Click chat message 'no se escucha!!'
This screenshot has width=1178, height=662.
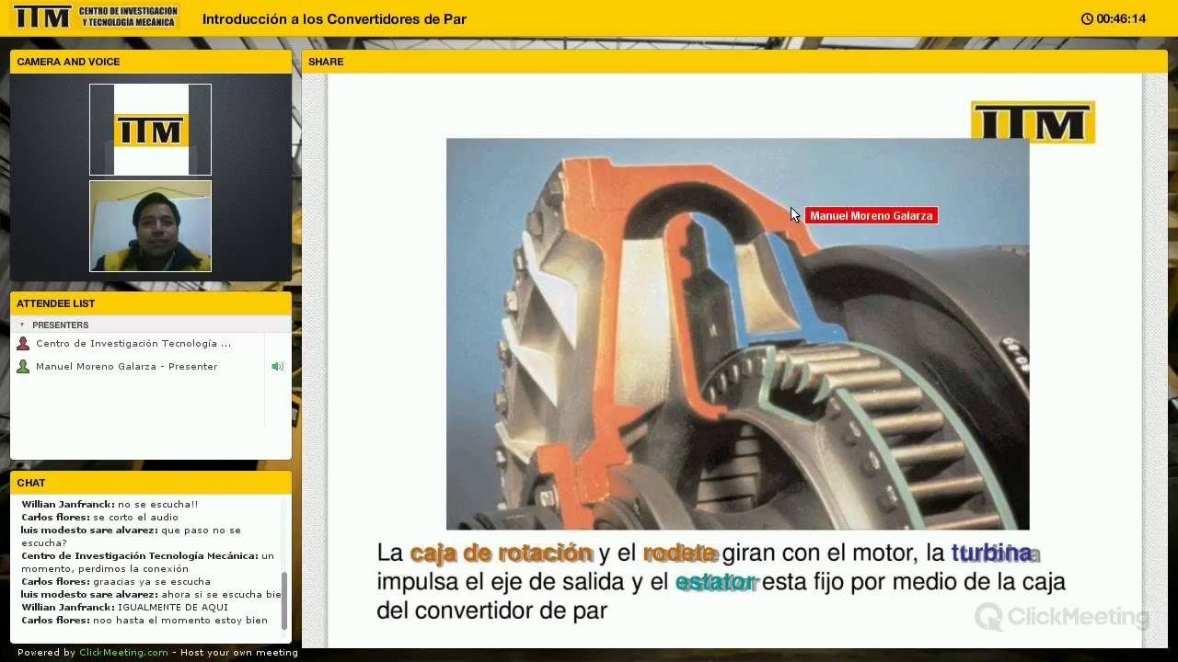[157, 505]
